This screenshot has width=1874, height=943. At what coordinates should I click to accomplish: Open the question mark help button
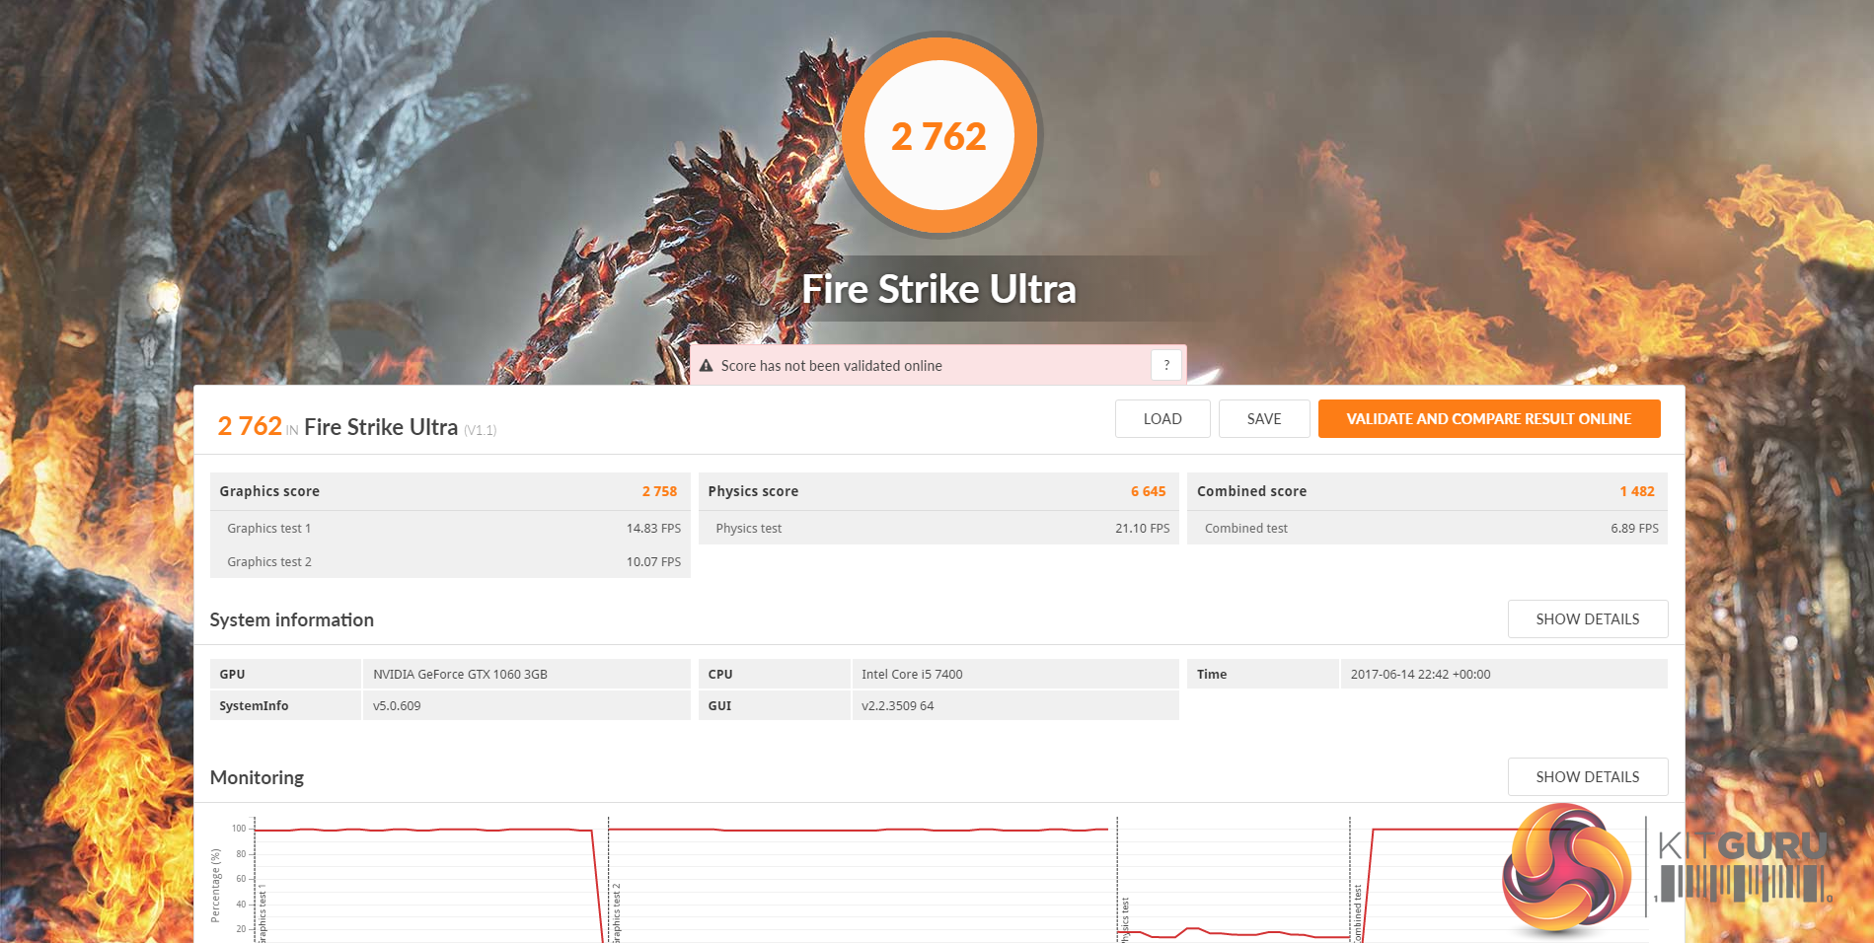(x=1166, y=365)
